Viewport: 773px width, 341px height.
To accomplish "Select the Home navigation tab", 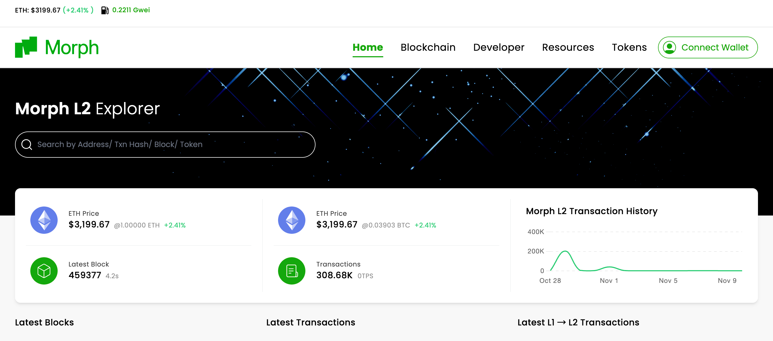I will coord(368,47).
